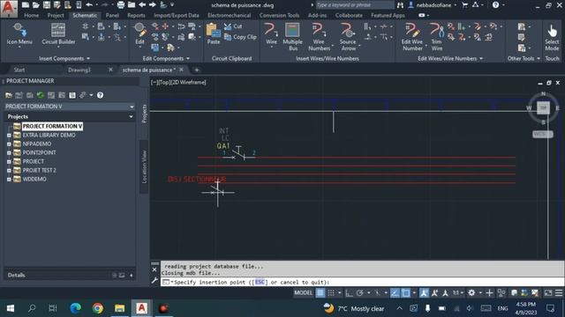Open project icon in Project Manager
The height and width of the screenshot is (317, 565).
[9, 95]
